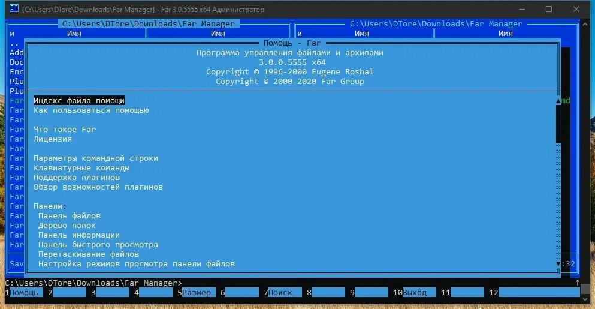Viewport: 595px width, 309px height.
Task: Click the '3.0.0.5555 x64' version text
Action: (292, 62)
